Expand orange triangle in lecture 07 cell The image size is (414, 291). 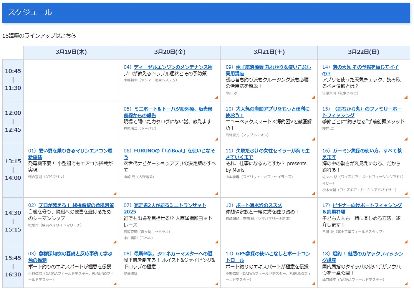point(216,242)
